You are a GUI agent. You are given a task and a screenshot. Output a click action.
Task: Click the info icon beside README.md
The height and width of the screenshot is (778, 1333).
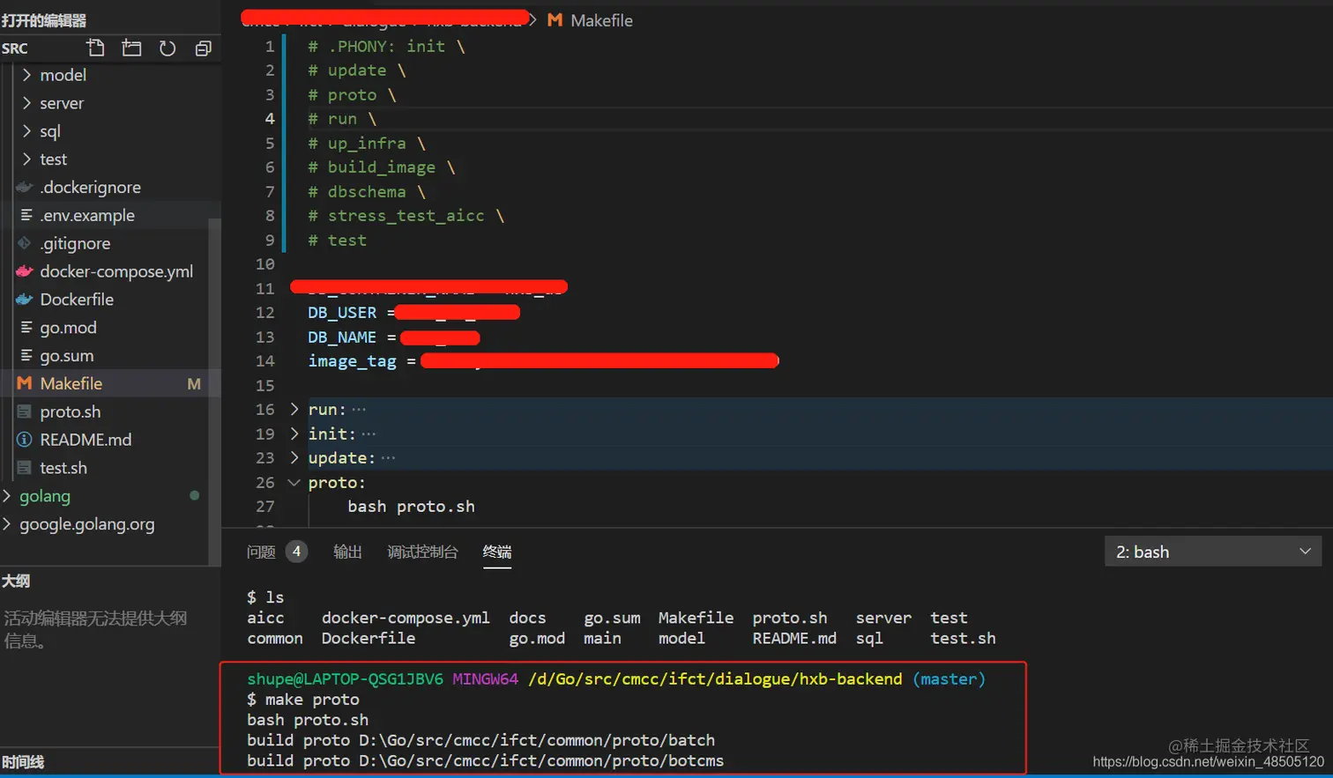click(25, 440)
